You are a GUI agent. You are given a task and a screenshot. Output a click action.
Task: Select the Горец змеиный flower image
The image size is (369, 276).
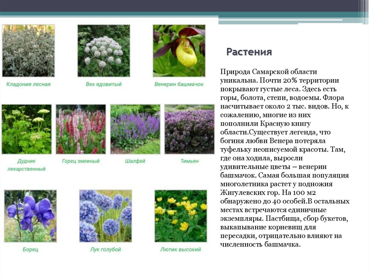pyautogui.click(x=81, y=129)
